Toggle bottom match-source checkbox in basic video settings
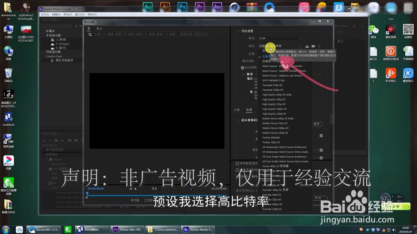The width and height of the screenshot is (417, 234). [x=321, y=158]
